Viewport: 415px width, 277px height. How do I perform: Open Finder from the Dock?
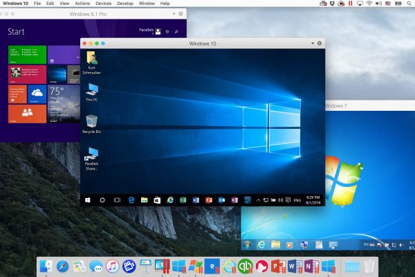point(46,266)
